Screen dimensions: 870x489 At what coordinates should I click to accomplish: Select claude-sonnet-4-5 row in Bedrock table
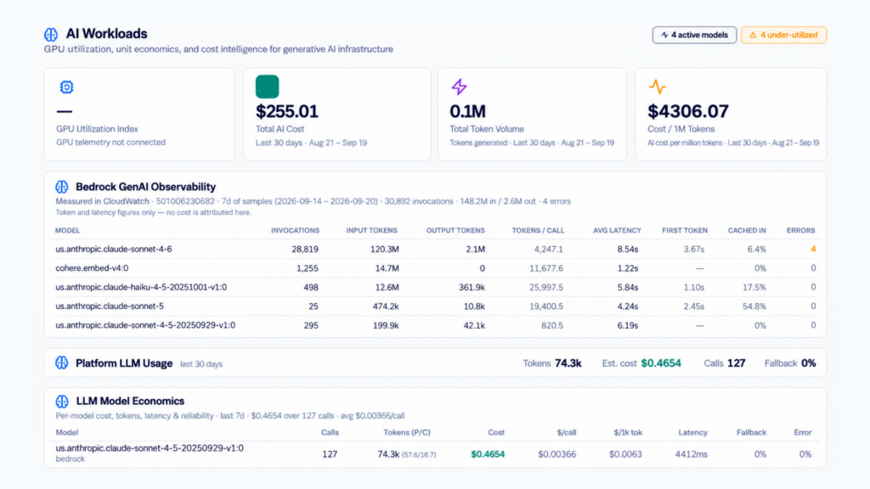pyautogui.click(x=435, y=325)
